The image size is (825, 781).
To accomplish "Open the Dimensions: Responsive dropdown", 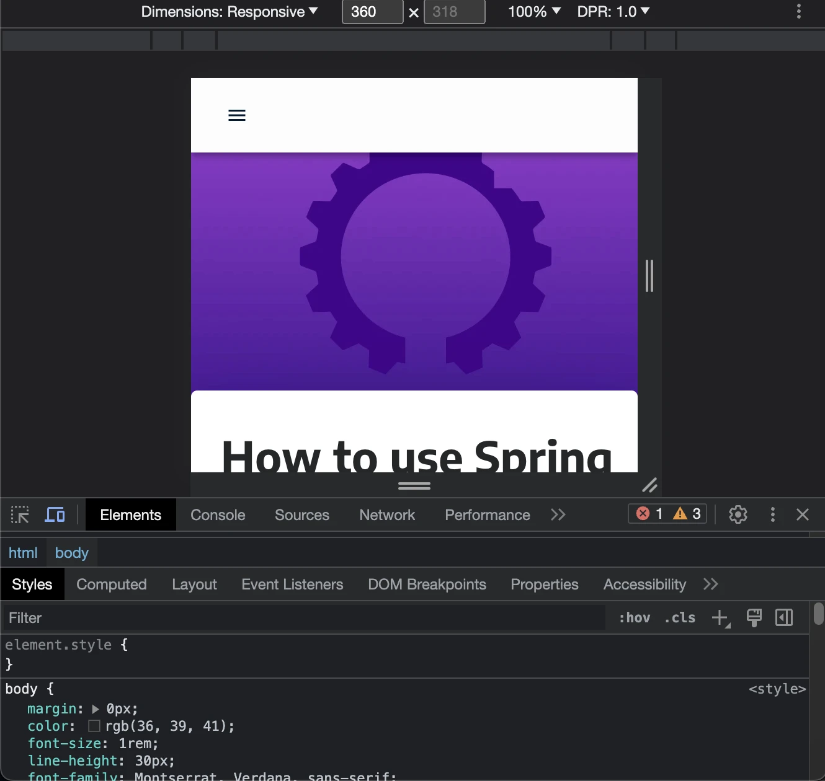I will pos(229,12).
